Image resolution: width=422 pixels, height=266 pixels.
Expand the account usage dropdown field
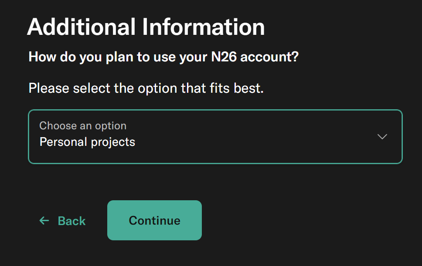215,137
